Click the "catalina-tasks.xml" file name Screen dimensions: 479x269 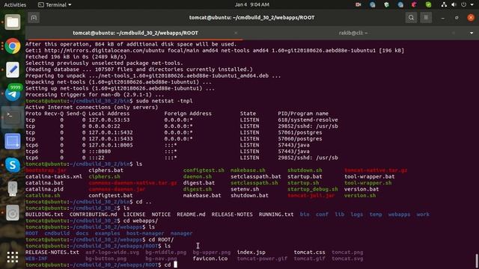(x=54, y=176)
